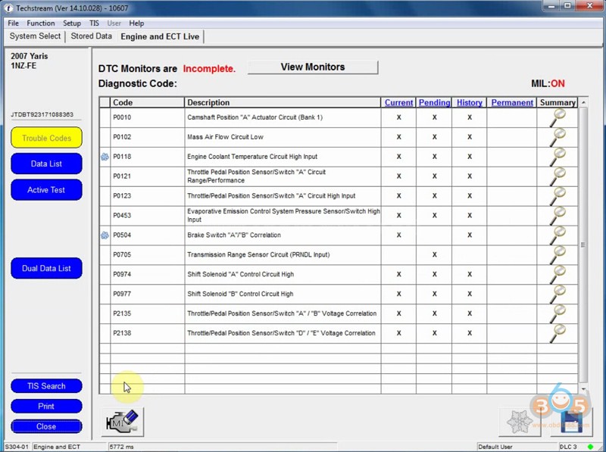Viewport: 606px width, 452px height.
Task: Select the Trouble Codes button
Action: coord(46,138)
